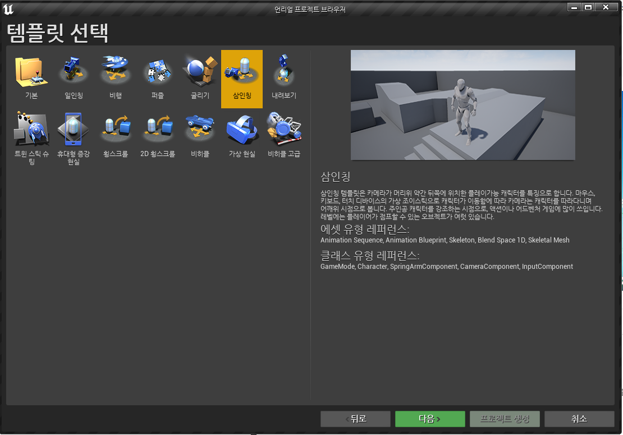Close the Unreal project browser window
Viewport: 623px width, 435px height.
tap(606, 7)
